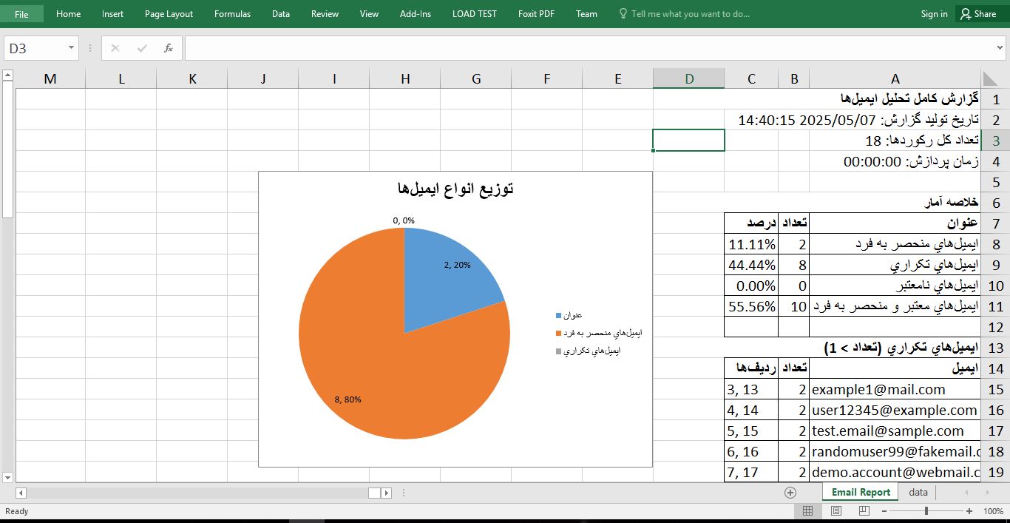1010x523 pixels.
Task: Click the orange legend swatch ایمیل‌های منحصر به فرد
Action: pyautogui.click(x=558, y=334)
